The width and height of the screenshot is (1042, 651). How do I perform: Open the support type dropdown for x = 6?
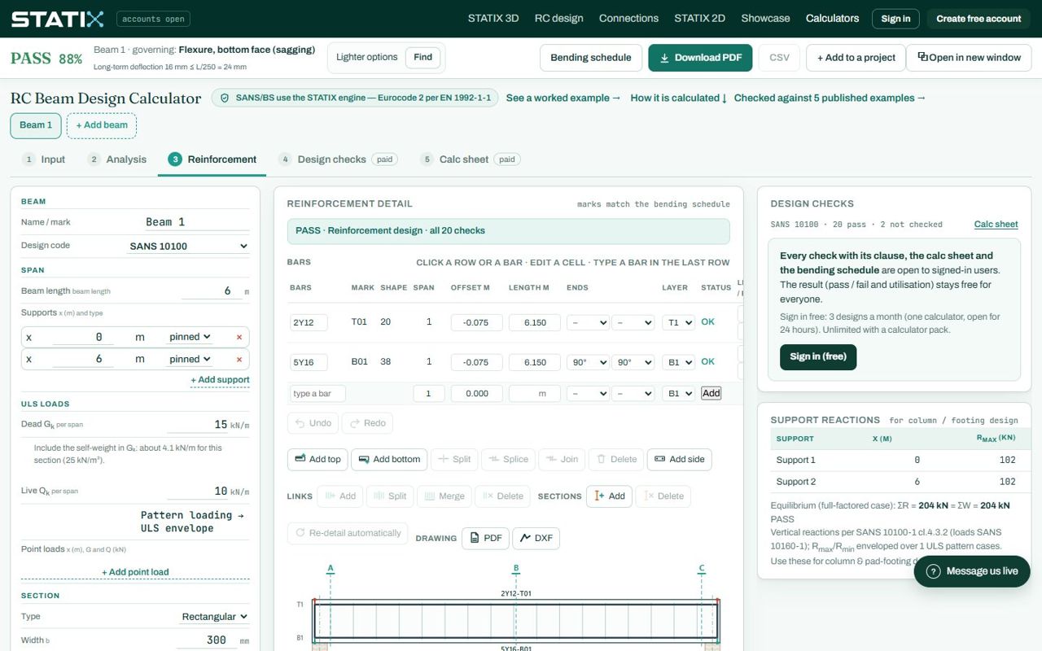(190, 359)
